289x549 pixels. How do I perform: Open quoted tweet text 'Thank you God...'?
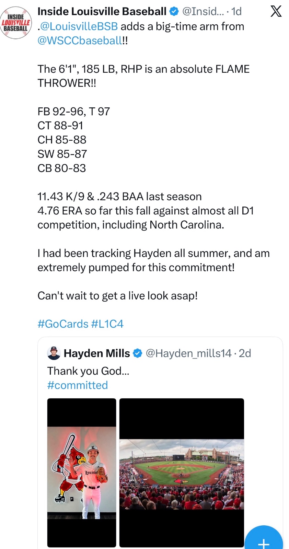click(88, 371)
